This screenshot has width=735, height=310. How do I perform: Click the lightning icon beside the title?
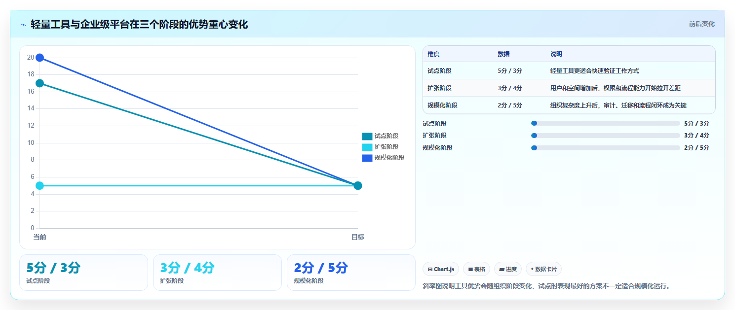(x=23, y=24)
